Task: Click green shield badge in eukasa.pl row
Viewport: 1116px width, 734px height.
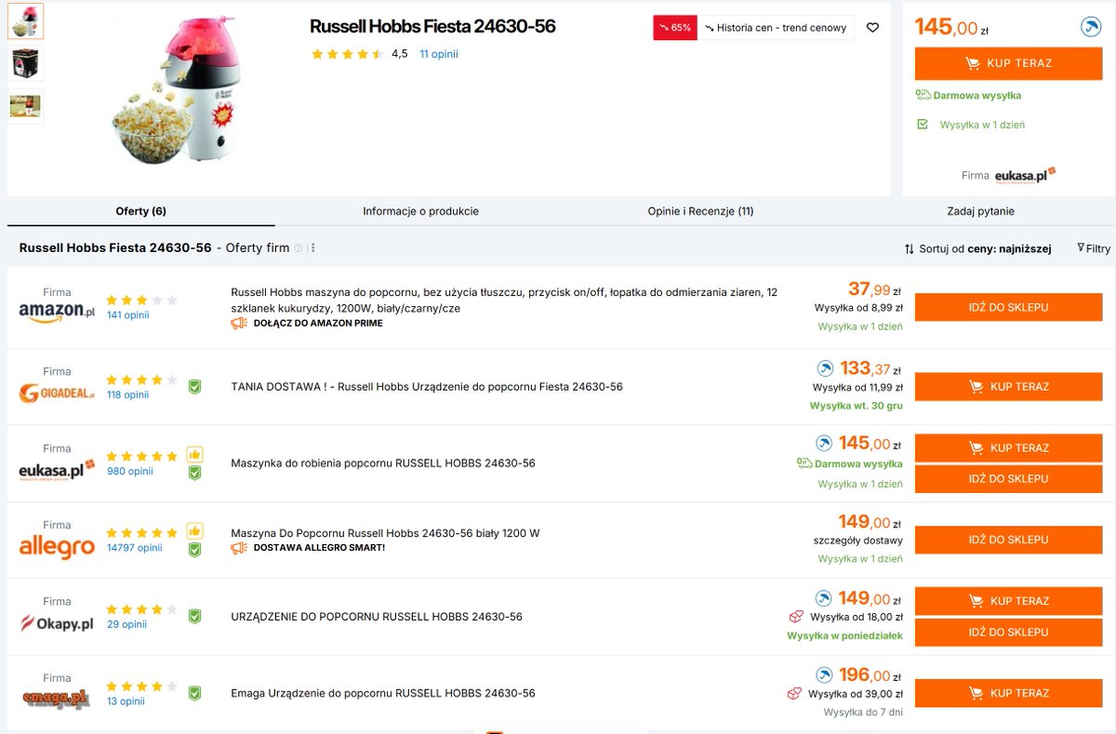Action: click(194, 473)
